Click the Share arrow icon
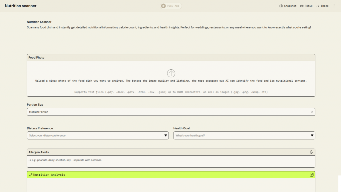 click(318, 6)
